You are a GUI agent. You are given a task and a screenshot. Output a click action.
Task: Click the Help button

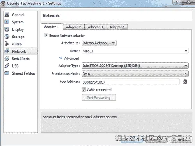[x=181, y=139]
